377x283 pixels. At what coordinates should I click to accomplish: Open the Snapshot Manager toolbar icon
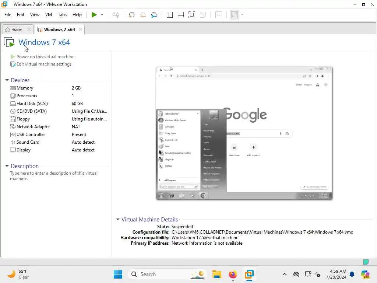[x=154, y=15]
